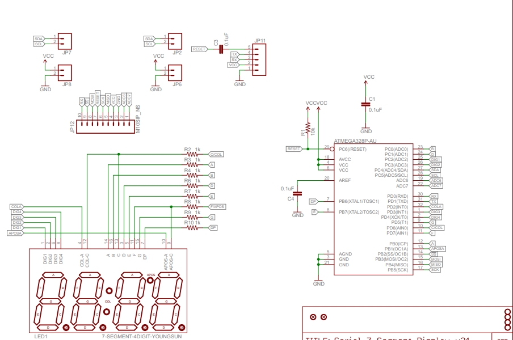Select the C3 capacitor near JP11
The height and width of the screenshot is (340, 513).
(x=221, y=49)
